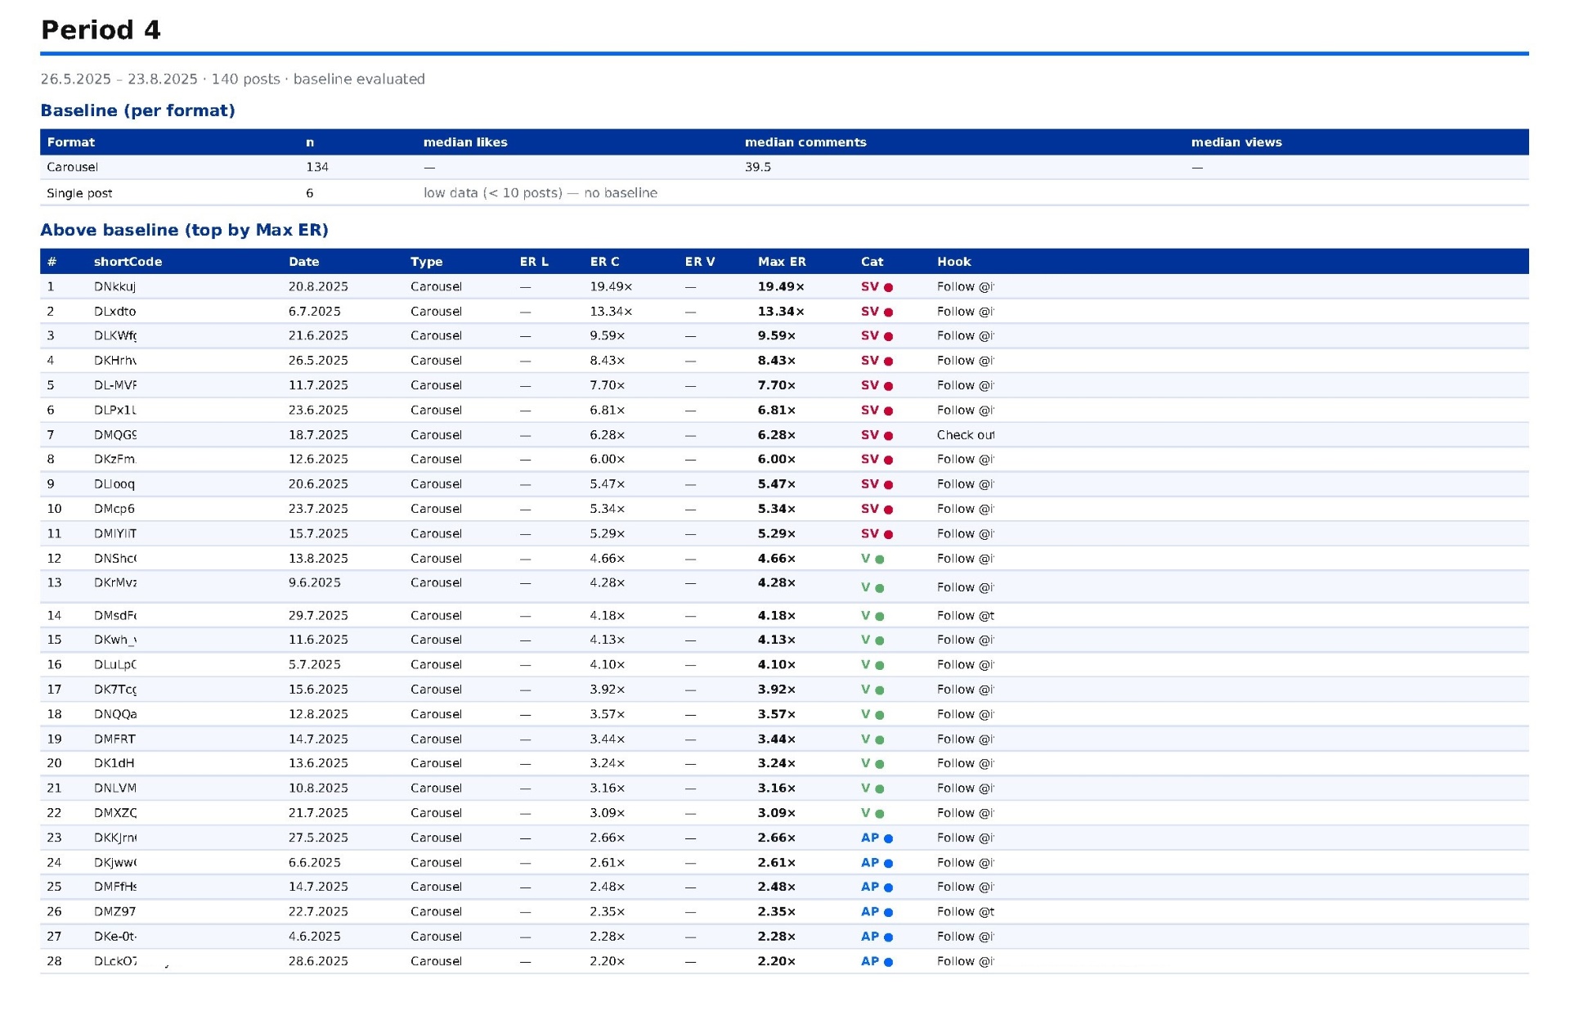The width and height of the screenshot is (1570, 1011).
Task: Select the Carousel baseline row
Action: point(784,167)
